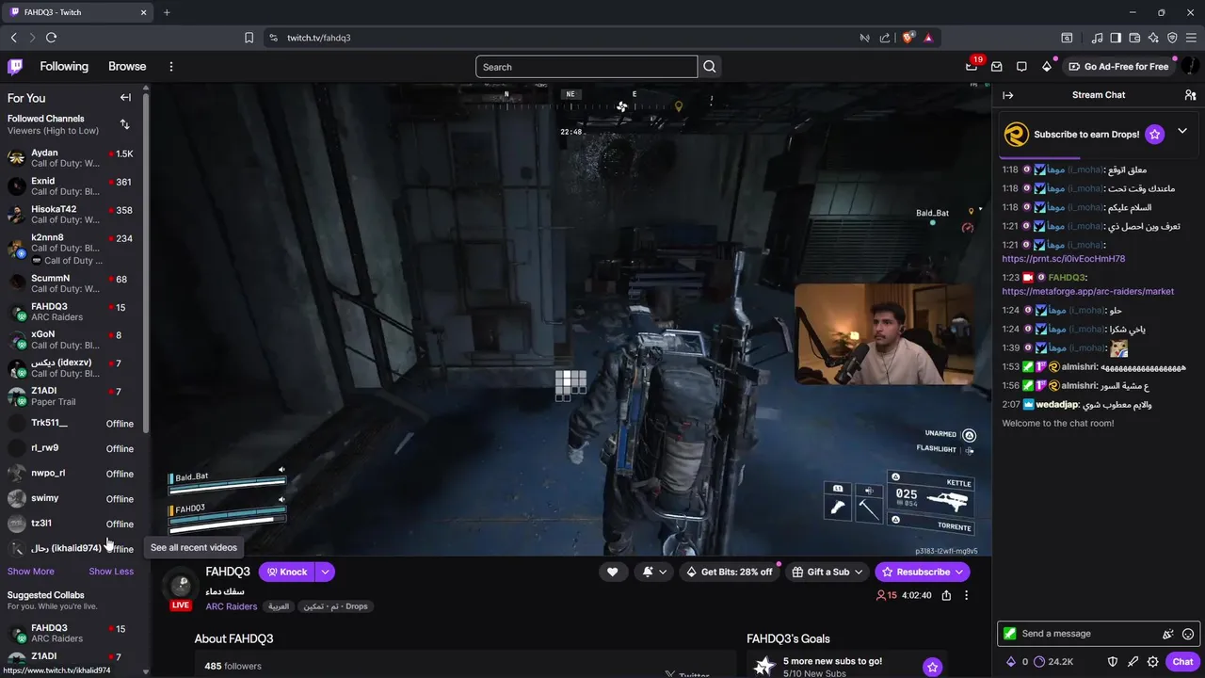
Task: Expand the Subscribe to earn Drops banner chevron
Action: coord(1182,131)
